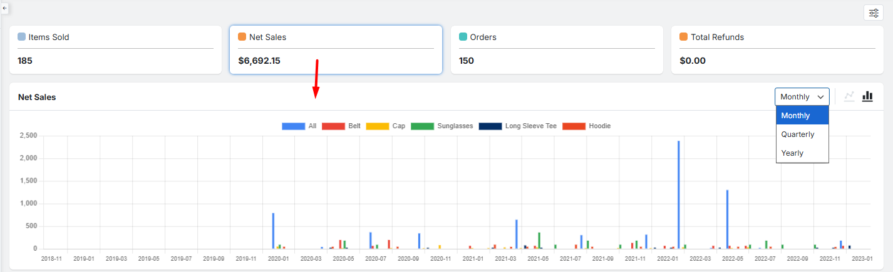Click the tallest blue bar near 2022-01
This screenshot has height=272, width=893.
678,194
